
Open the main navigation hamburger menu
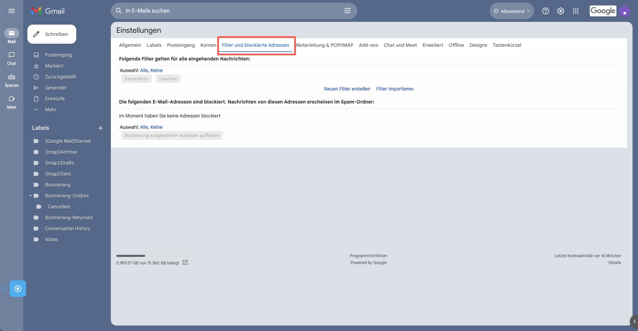point(11,11)
